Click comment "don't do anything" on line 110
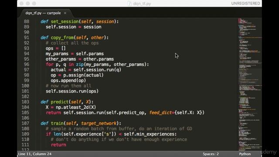 pyautogui.click(x=119, y=139)
